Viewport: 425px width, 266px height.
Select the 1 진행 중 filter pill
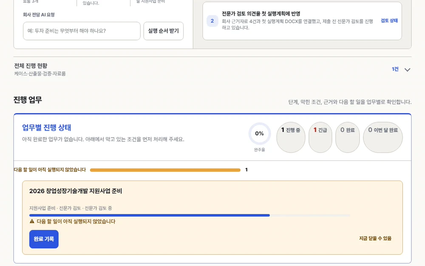291,137
